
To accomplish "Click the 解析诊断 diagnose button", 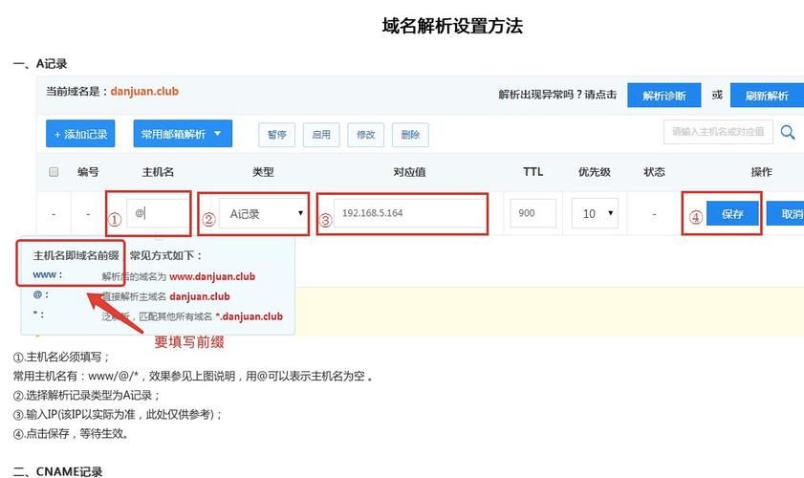I will coord(663,96).
